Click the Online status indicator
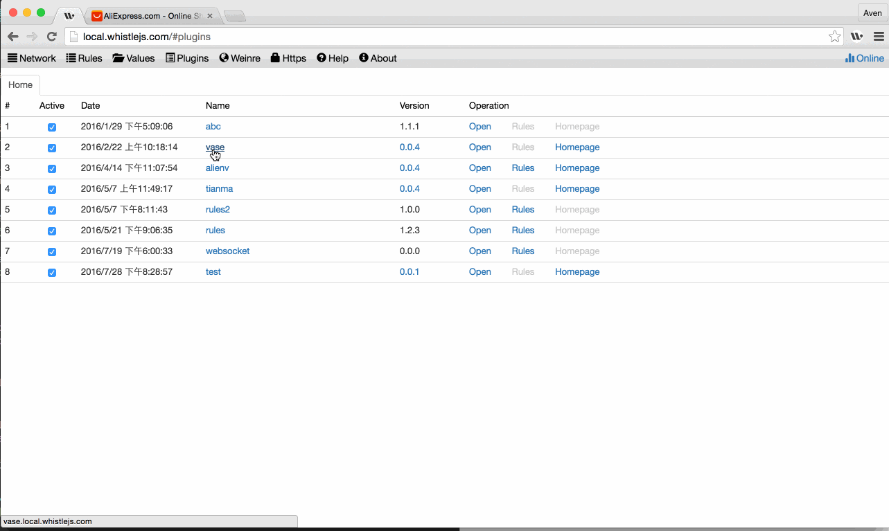 coord(864,58)
